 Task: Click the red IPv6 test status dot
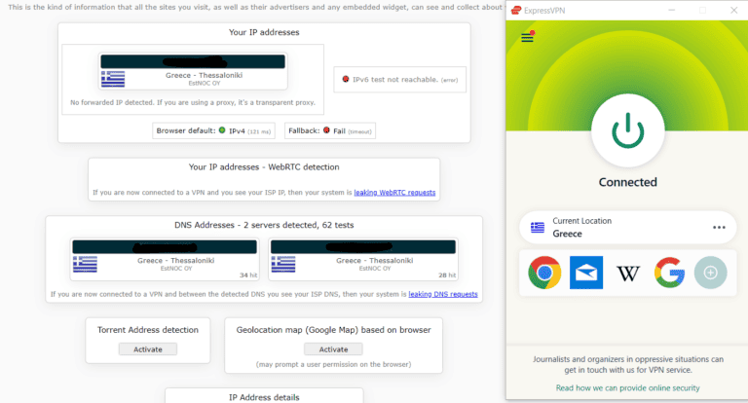coord(346,79)
